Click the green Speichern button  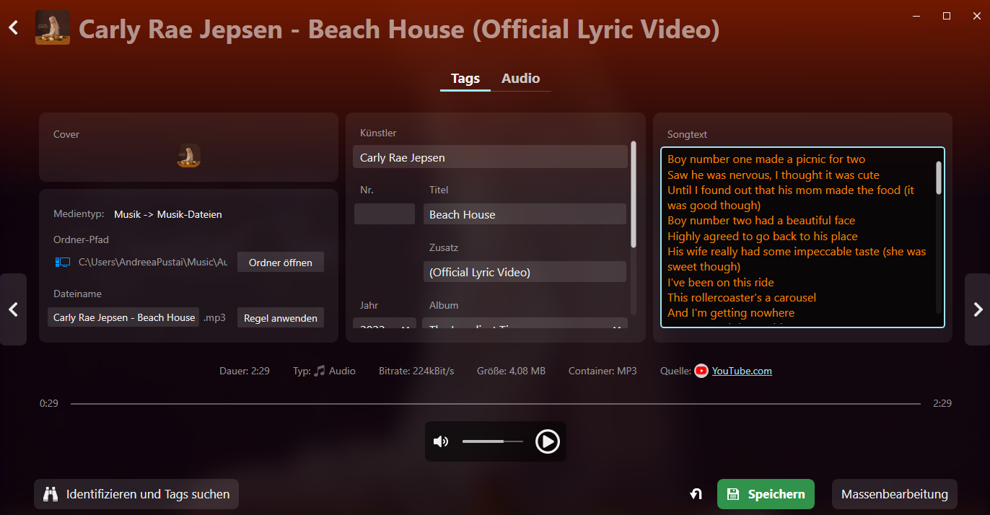coord(766,494)
